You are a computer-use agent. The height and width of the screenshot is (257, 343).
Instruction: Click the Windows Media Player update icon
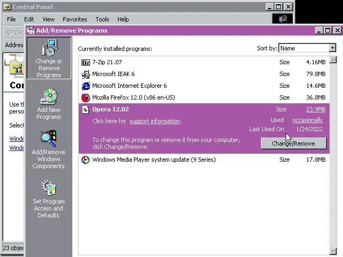click(x=86, y=160)
